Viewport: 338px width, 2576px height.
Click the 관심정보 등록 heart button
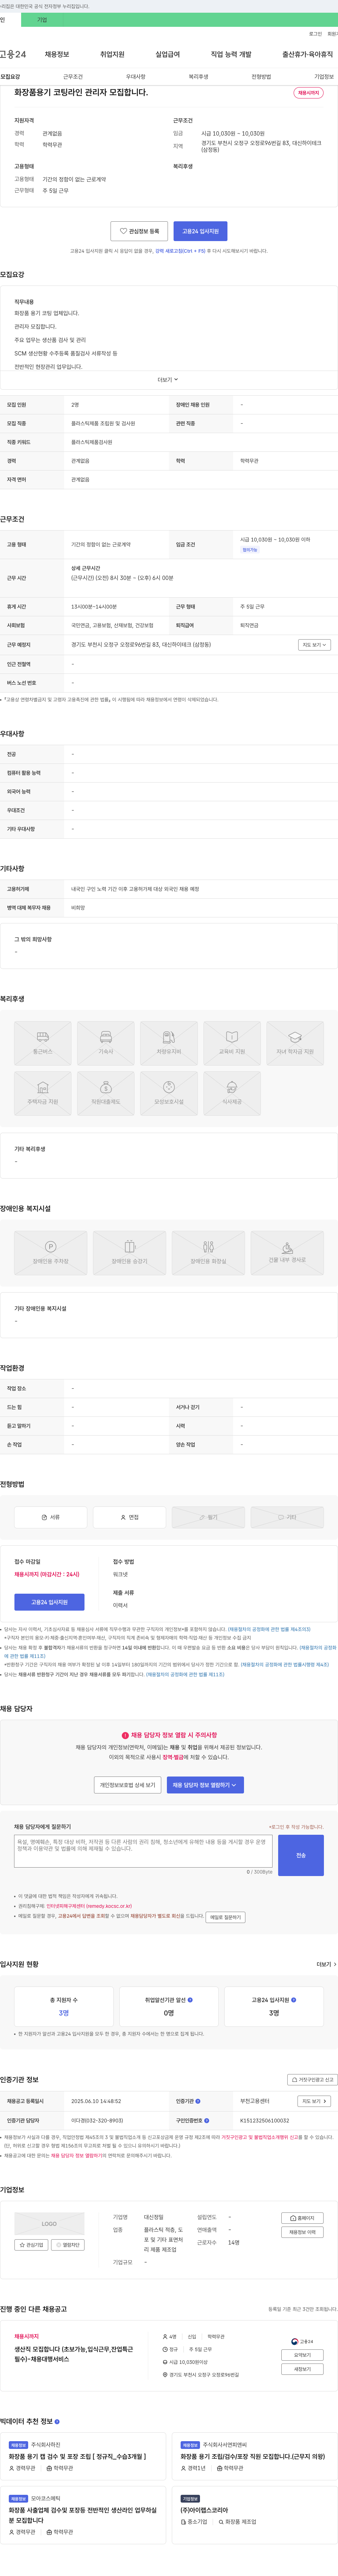click(139, 231)
